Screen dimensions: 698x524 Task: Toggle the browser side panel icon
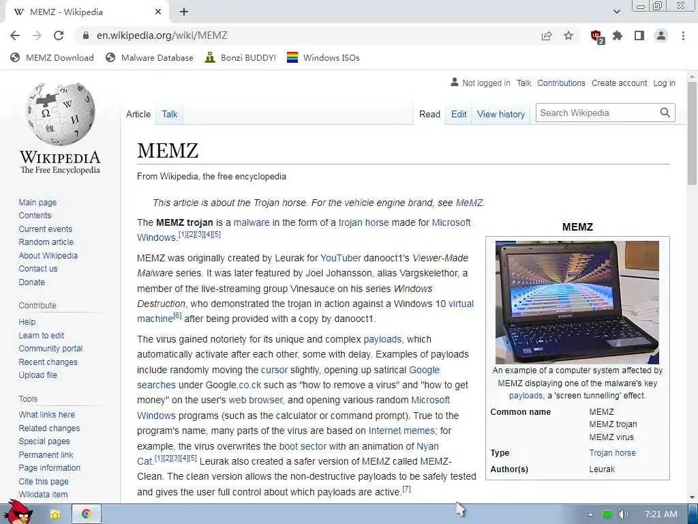pos(639,35)
